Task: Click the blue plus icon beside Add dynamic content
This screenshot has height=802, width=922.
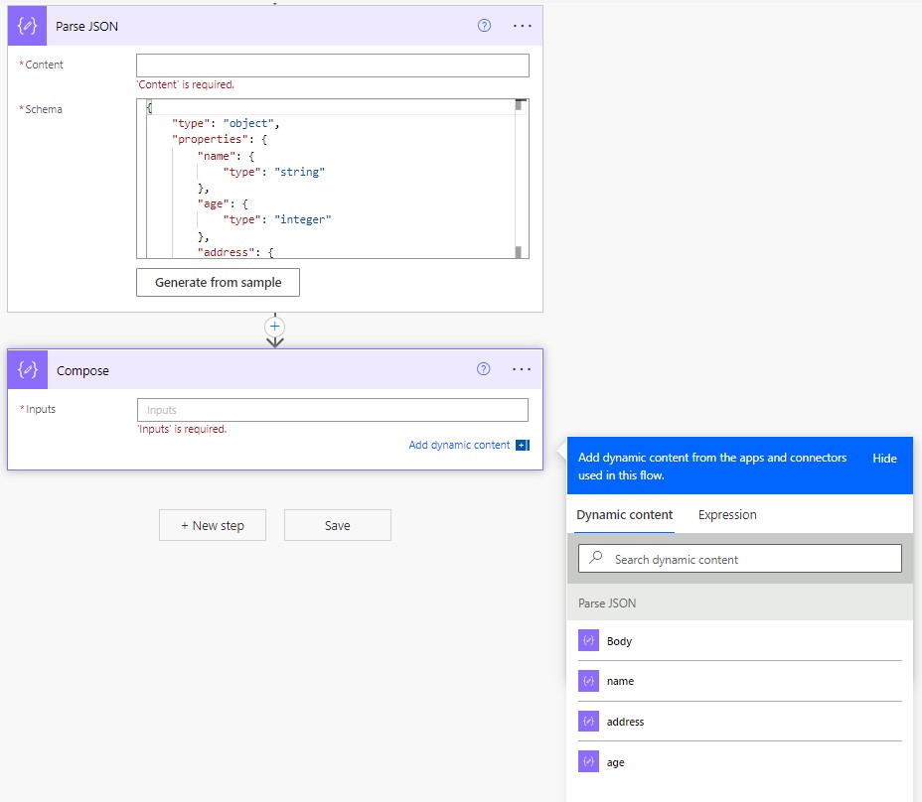Action: pyautogui.click(x=523, y=446)
